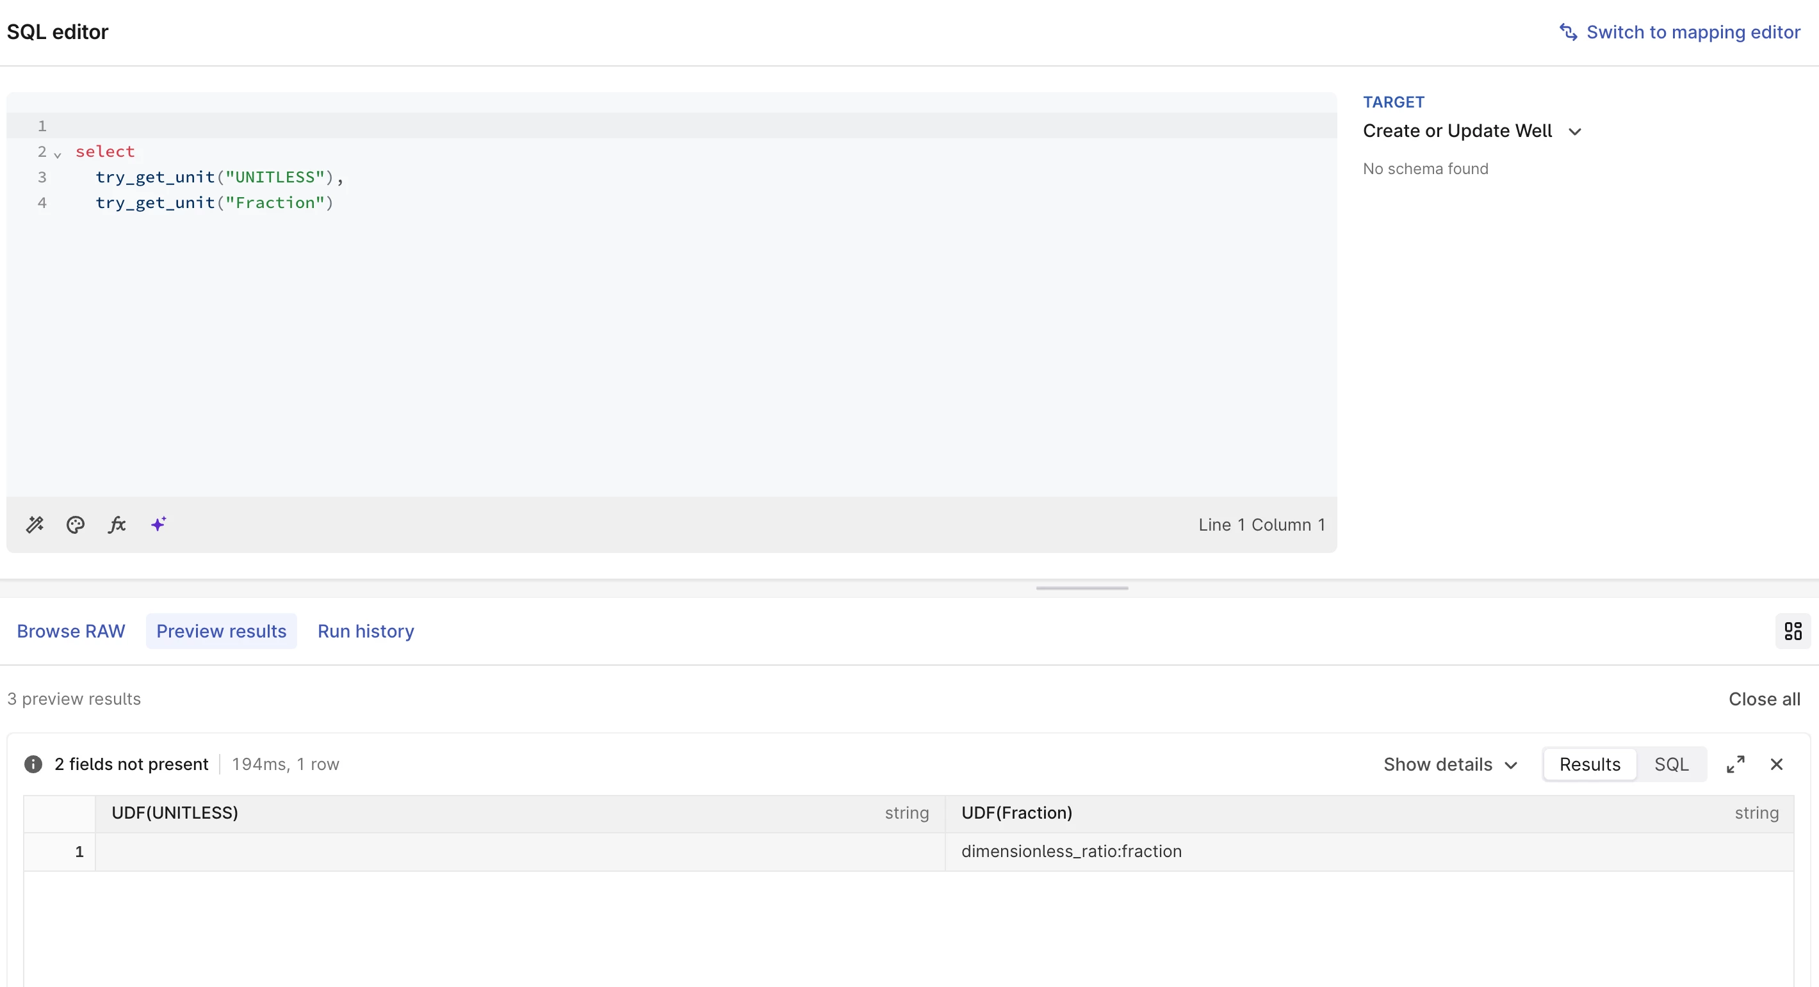Expand preview result to fullscreen
The image size is (1819, 987).
pos(1735,764)
